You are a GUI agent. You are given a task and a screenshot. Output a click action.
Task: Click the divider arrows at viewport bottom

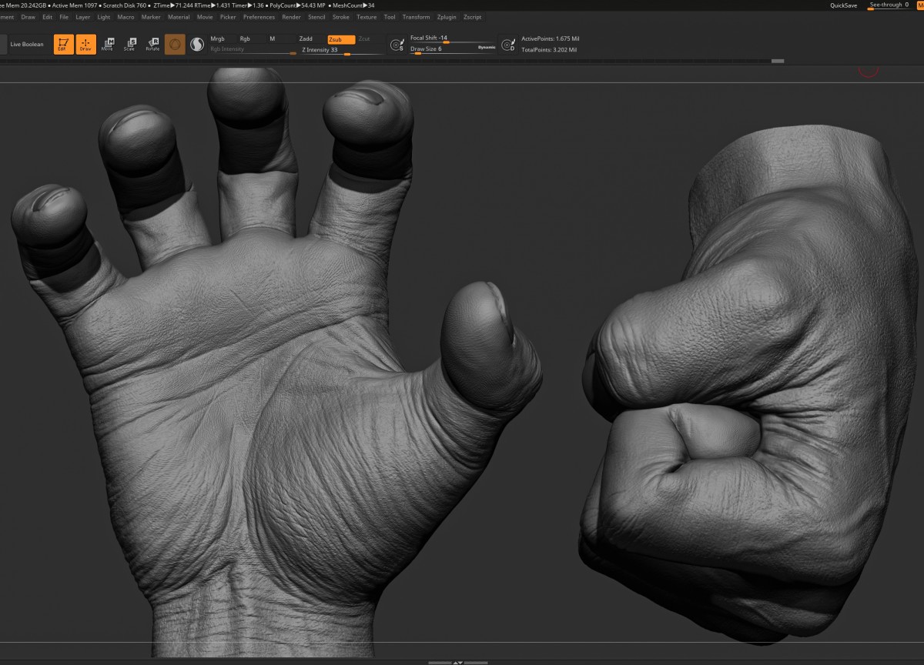click(x=457, y=662)
